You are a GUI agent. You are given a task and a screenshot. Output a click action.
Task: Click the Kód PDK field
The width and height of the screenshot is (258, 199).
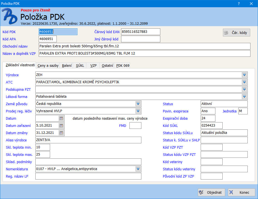click(58, 32)
